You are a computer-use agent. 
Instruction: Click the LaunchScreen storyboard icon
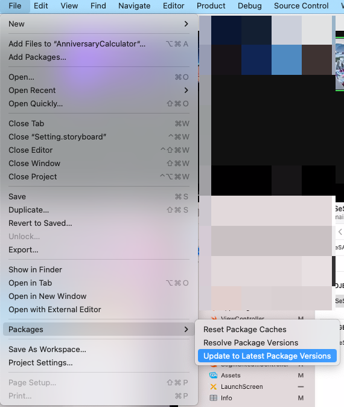[213, 386]
